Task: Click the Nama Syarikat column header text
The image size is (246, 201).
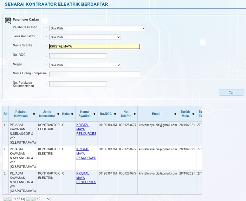Action: pyautogui.click(x=84, y=114)
